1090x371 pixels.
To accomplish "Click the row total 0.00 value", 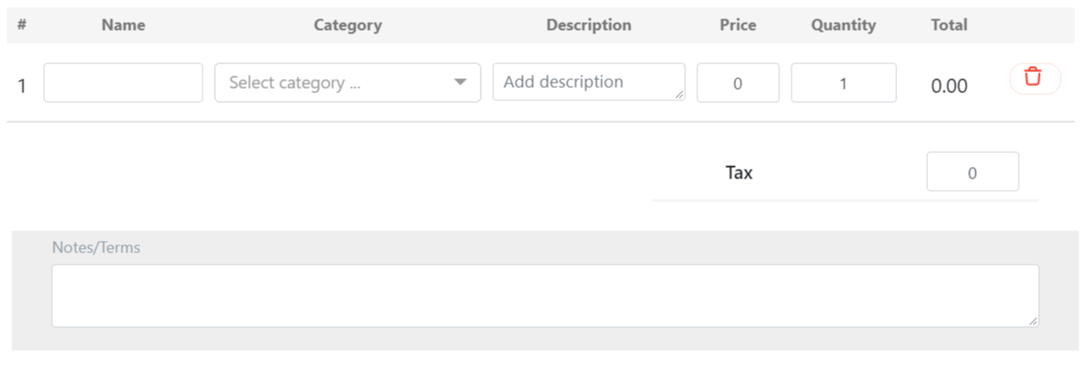I will (x=949, y=86).
